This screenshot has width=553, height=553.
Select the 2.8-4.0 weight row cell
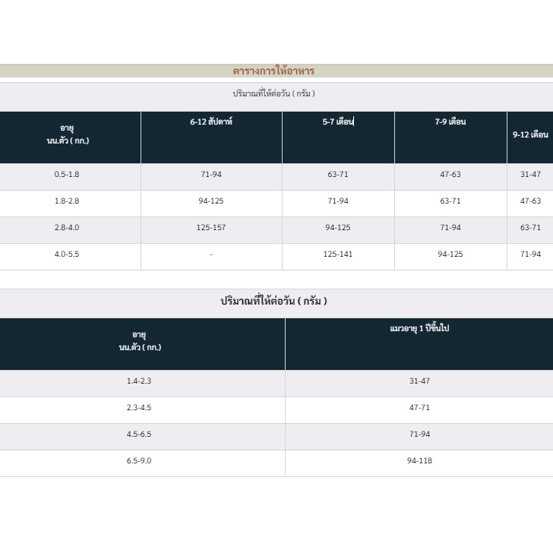[67, 227]
